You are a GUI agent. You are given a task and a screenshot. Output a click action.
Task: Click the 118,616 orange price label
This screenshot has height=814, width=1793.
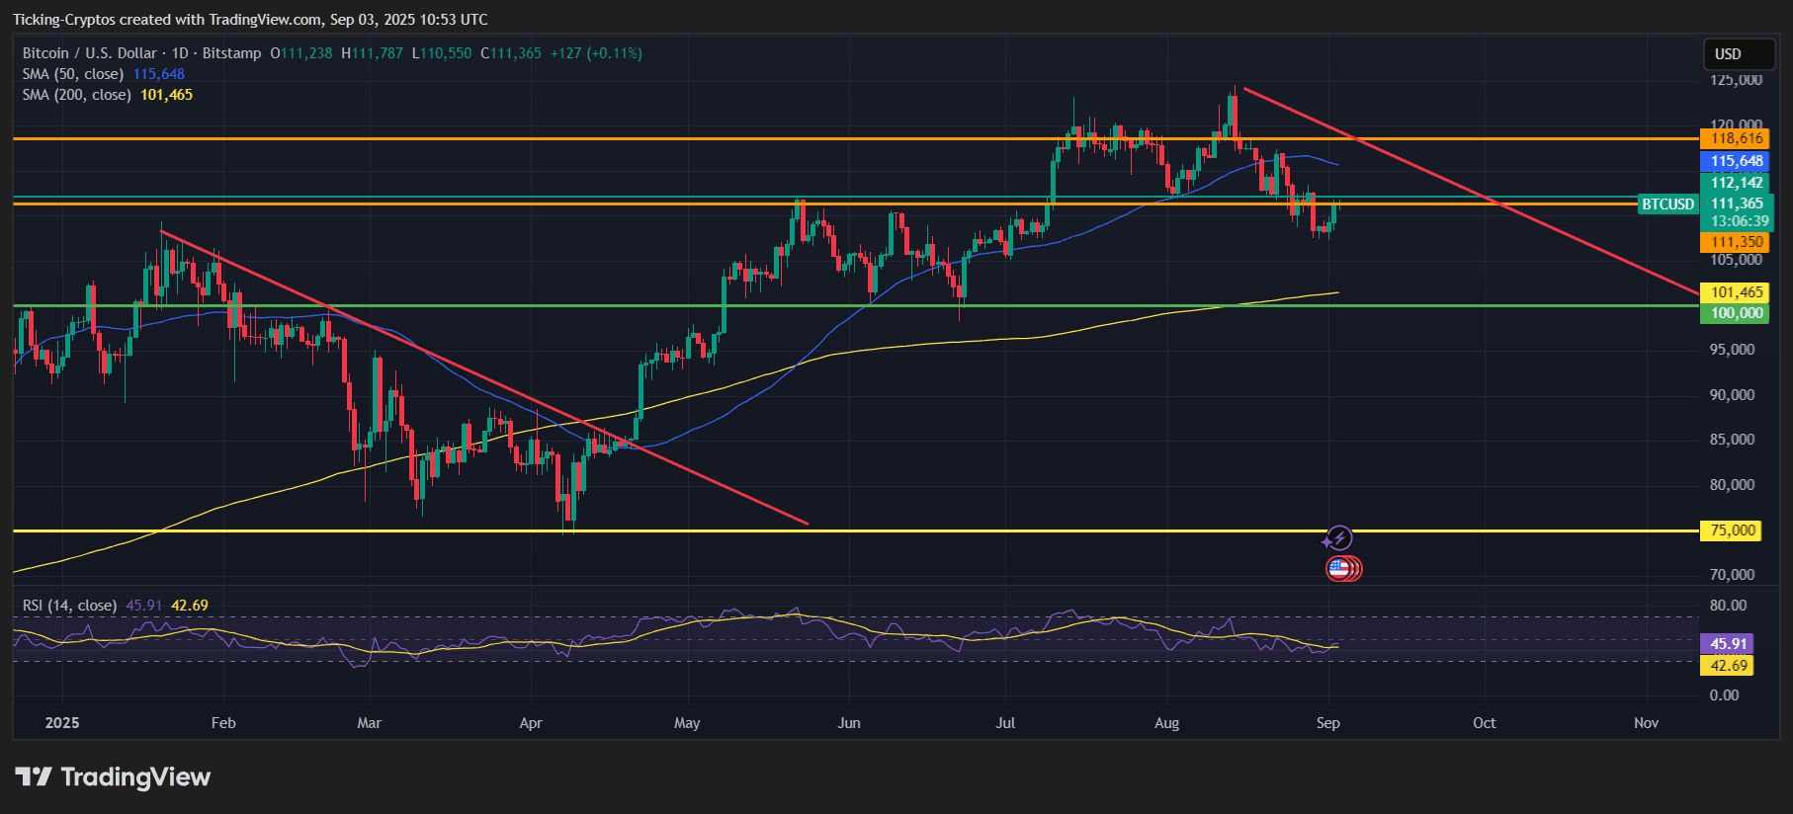coord(1737,138)
